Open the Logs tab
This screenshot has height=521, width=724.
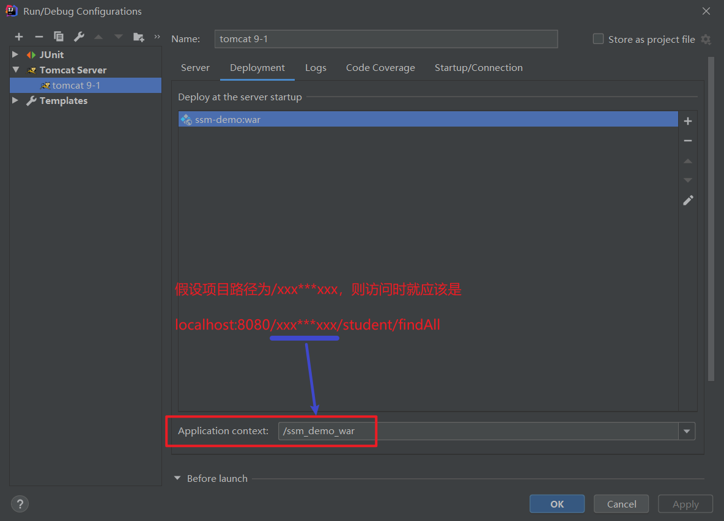pyautogui.click(x=316, y=68)
